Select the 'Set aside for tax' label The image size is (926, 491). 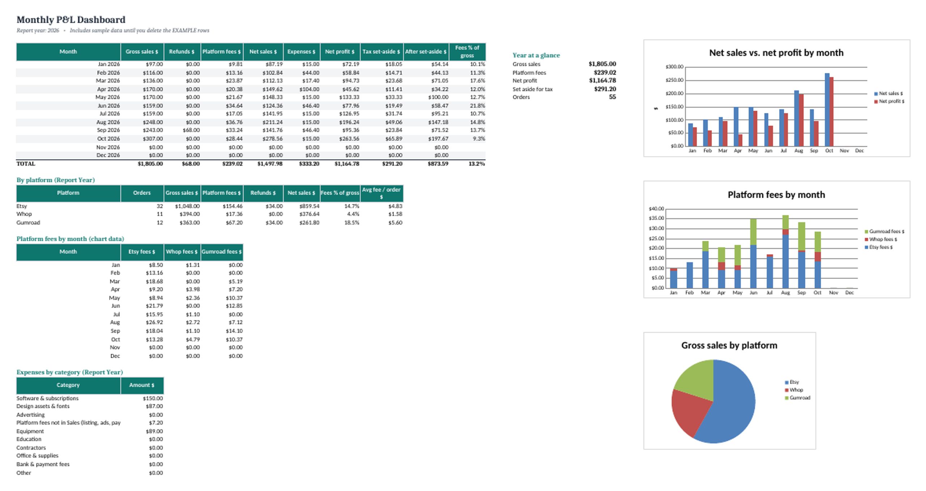(532, 89)
